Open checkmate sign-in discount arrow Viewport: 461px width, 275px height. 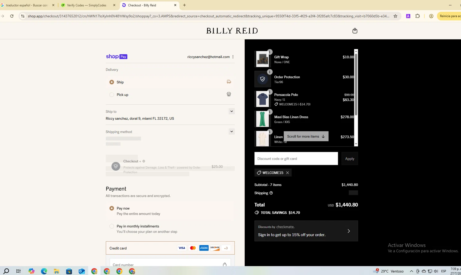pyautogui.click(x=349, y=231)
